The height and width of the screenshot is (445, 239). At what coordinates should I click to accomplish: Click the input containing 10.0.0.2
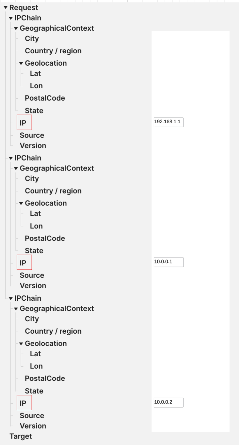click(x=168, y=403)
